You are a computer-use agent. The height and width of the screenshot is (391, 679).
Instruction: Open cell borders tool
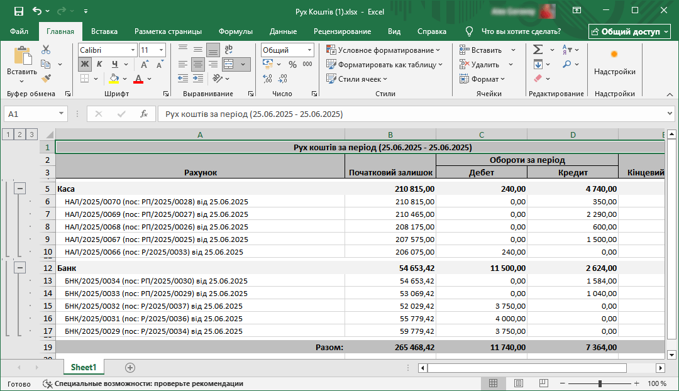tap(85, 79)
